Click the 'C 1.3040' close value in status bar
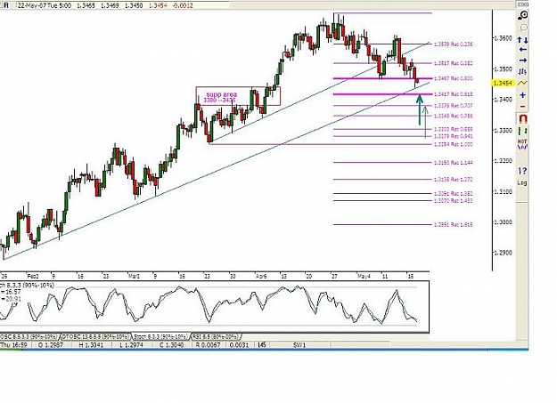The image size is (557, 403). 172,345
